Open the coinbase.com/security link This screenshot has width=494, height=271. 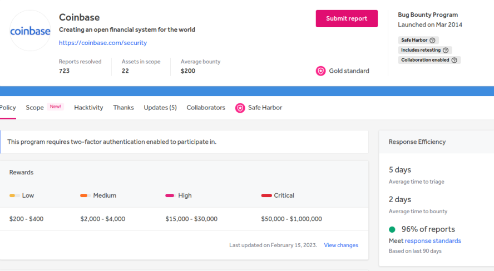coord(103,43)
